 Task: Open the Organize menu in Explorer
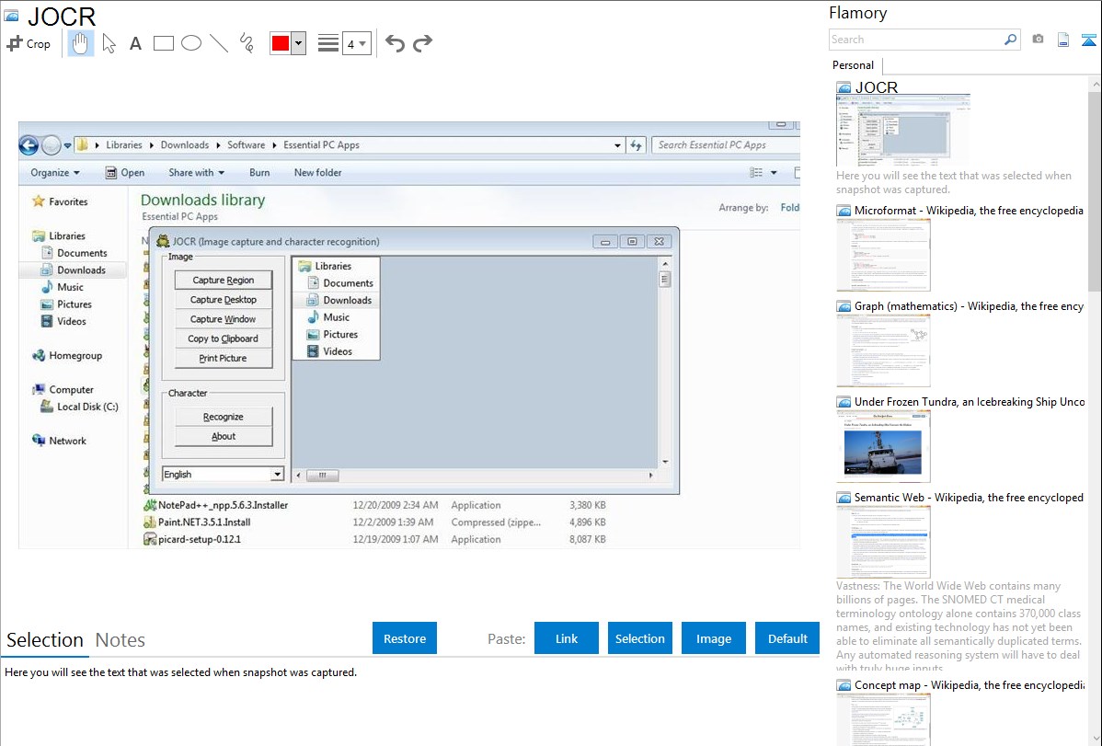point(55,172)
